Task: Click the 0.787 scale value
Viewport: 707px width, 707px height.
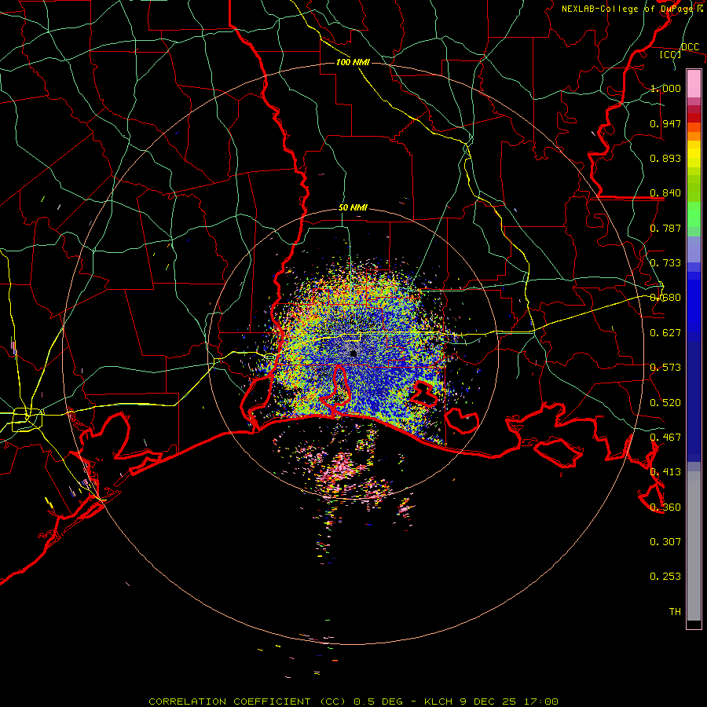Action: pos(665,228)
